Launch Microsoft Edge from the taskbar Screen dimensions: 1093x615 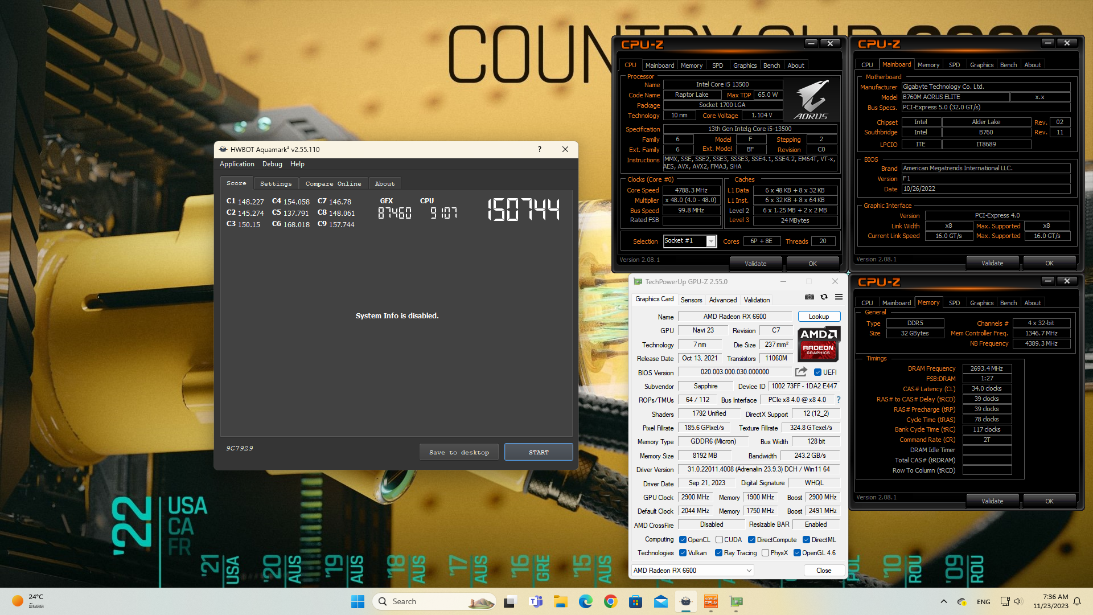coord(586,601)
